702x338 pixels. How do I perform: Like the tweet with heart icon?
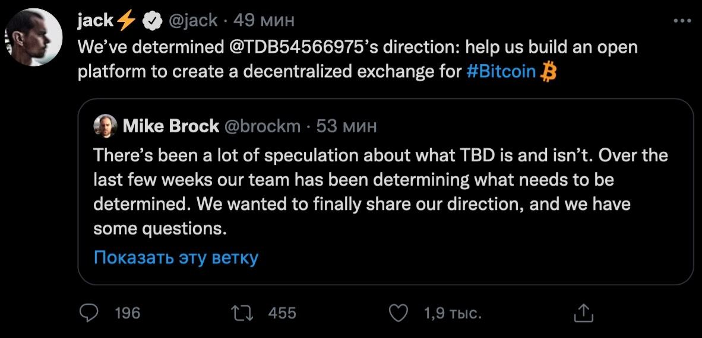point(399,313)
